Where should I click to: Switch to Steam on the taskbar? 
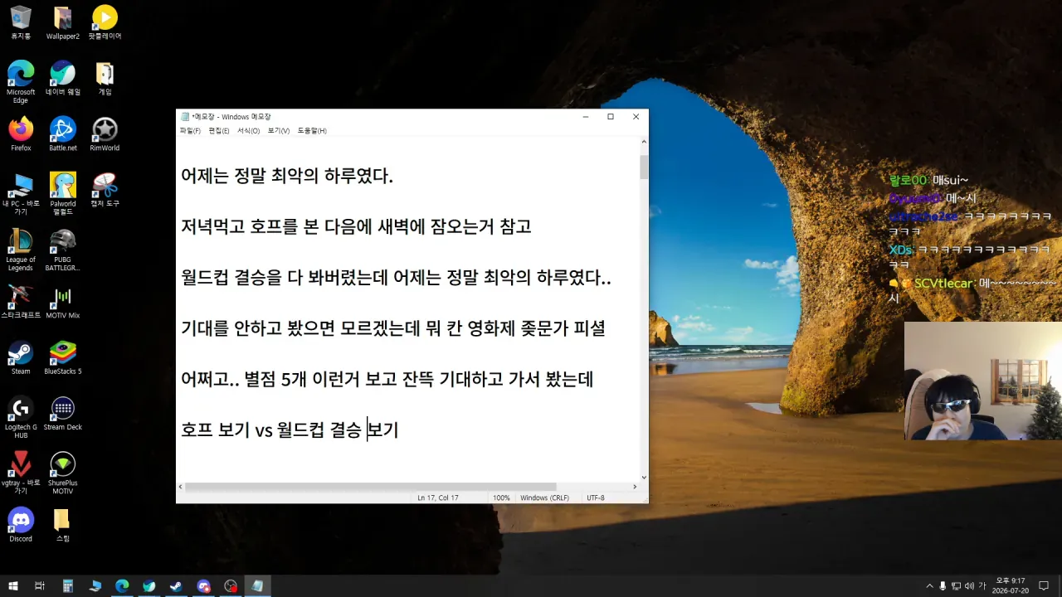(x=176, y=586)
